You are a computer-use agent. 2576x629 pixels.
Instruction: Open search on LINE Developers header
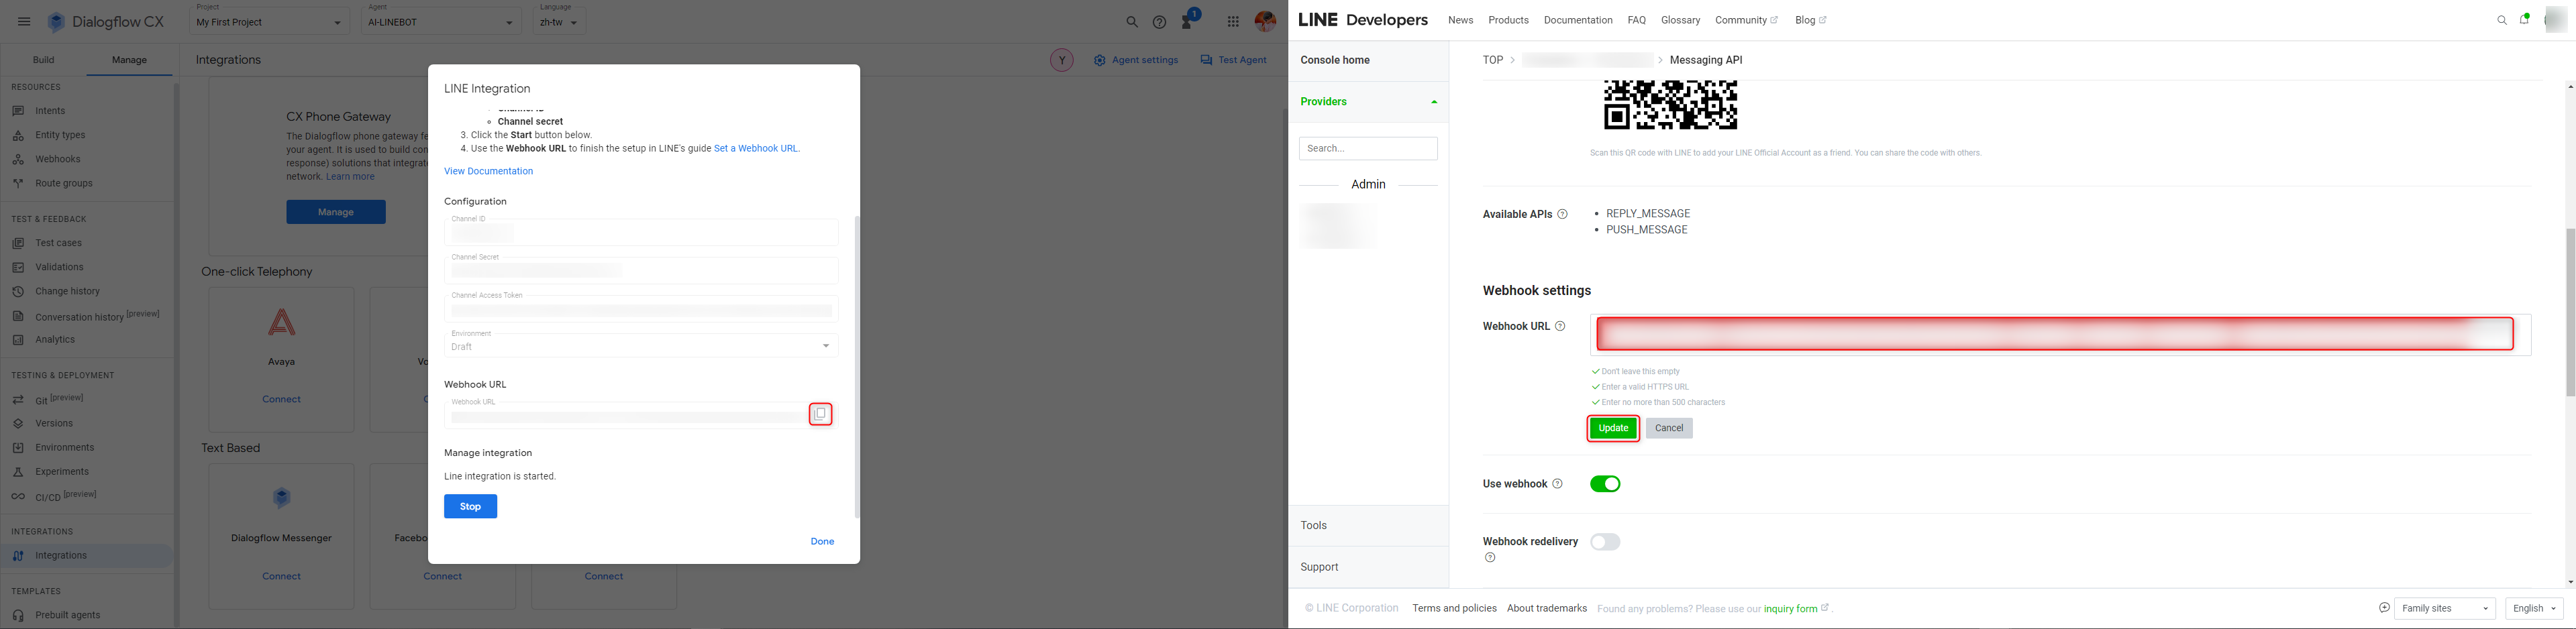coord(2502,20)
